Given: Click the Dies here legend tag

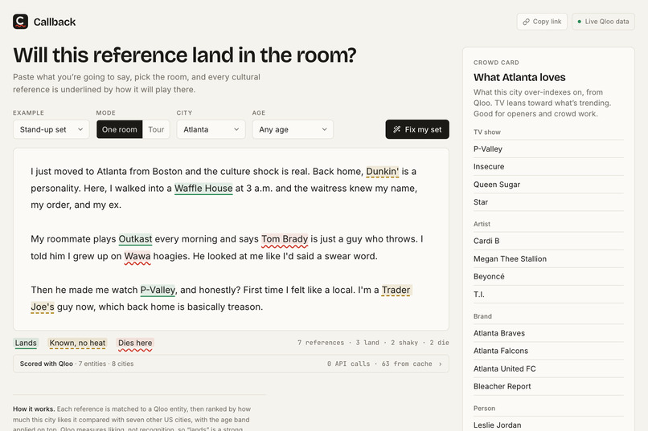Looking at the screenshot, I should point(135,344).
